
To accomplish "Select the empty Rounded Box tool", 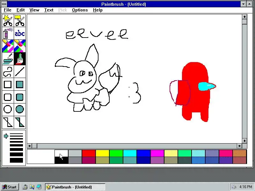I will tap(8, 97).
